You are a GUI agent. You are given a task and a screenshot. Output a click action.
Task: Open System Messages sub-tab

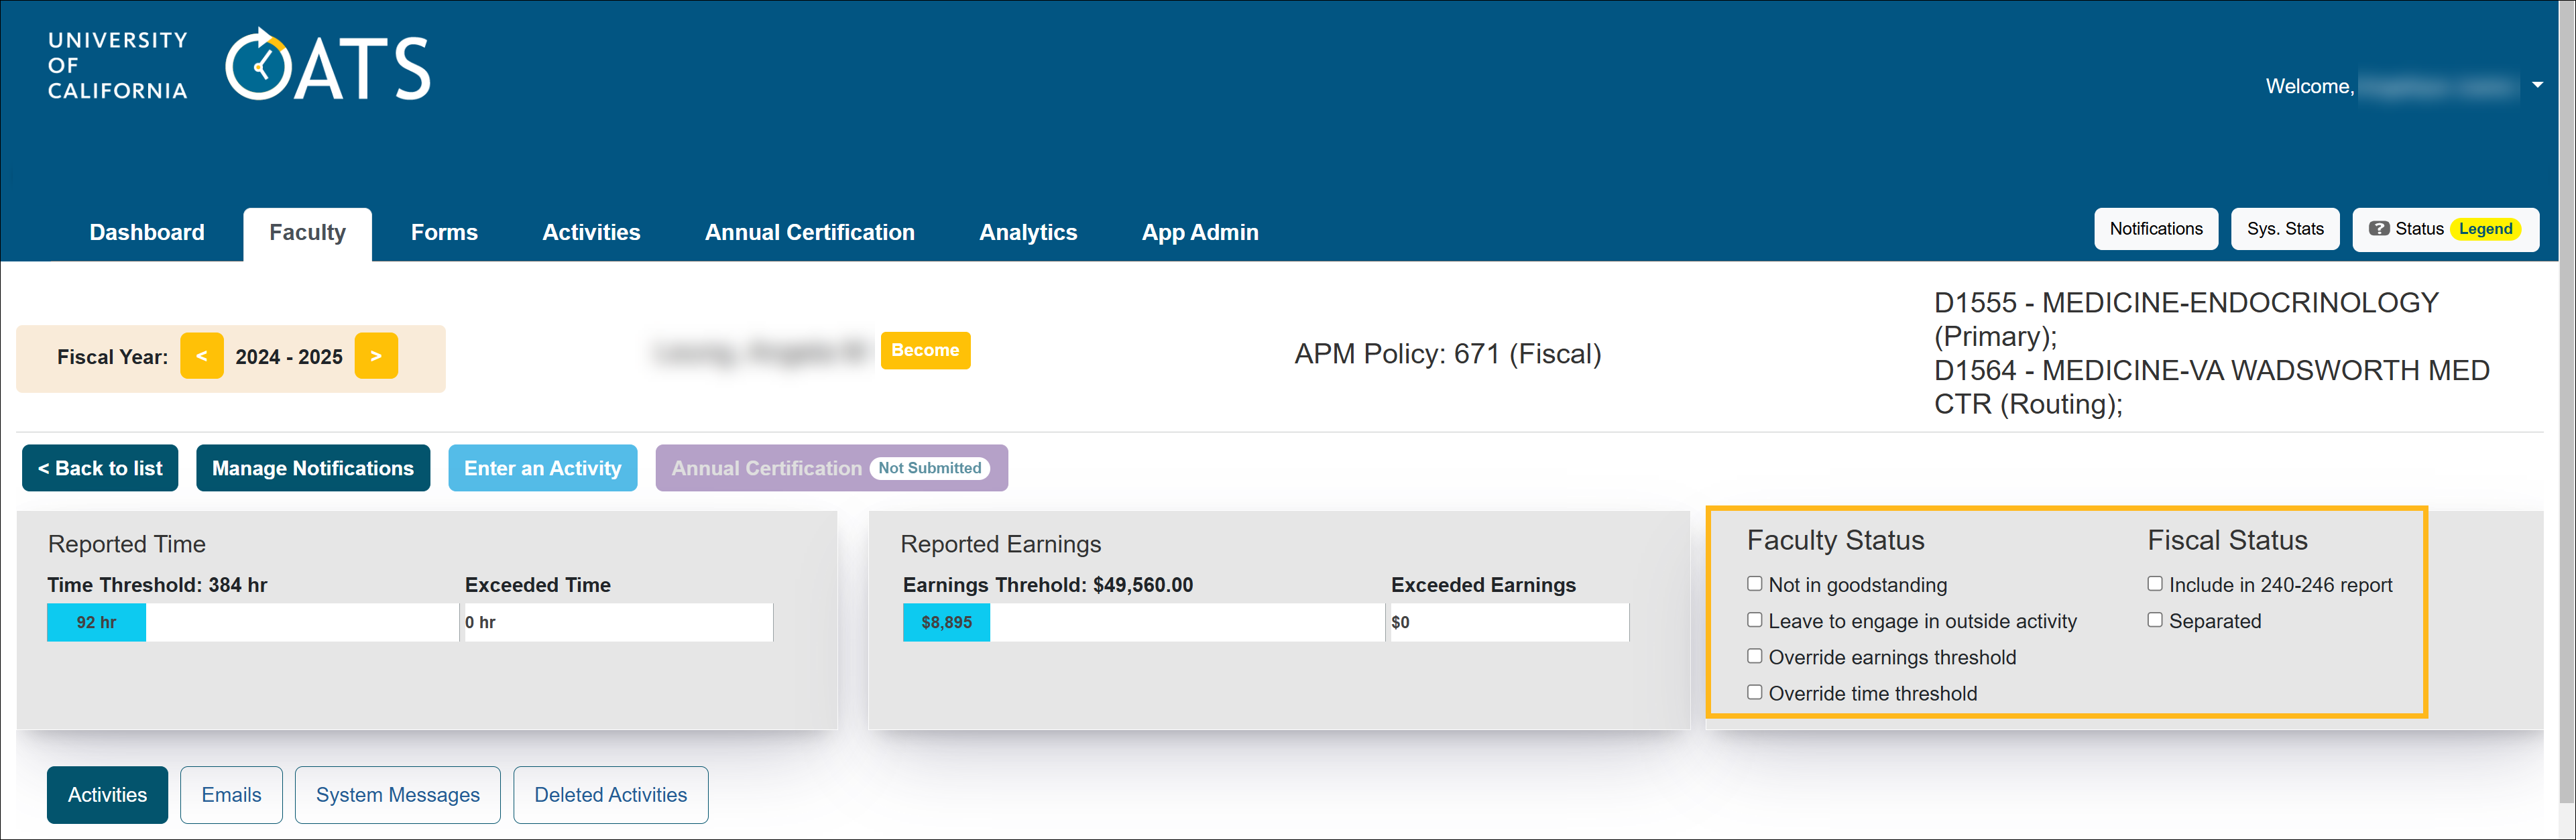pos(397,795)
